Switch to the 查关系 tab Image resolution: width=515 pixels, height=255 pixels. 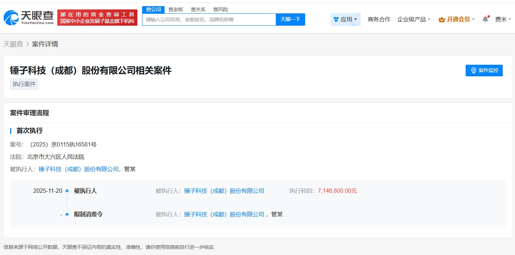coord(198,10)
